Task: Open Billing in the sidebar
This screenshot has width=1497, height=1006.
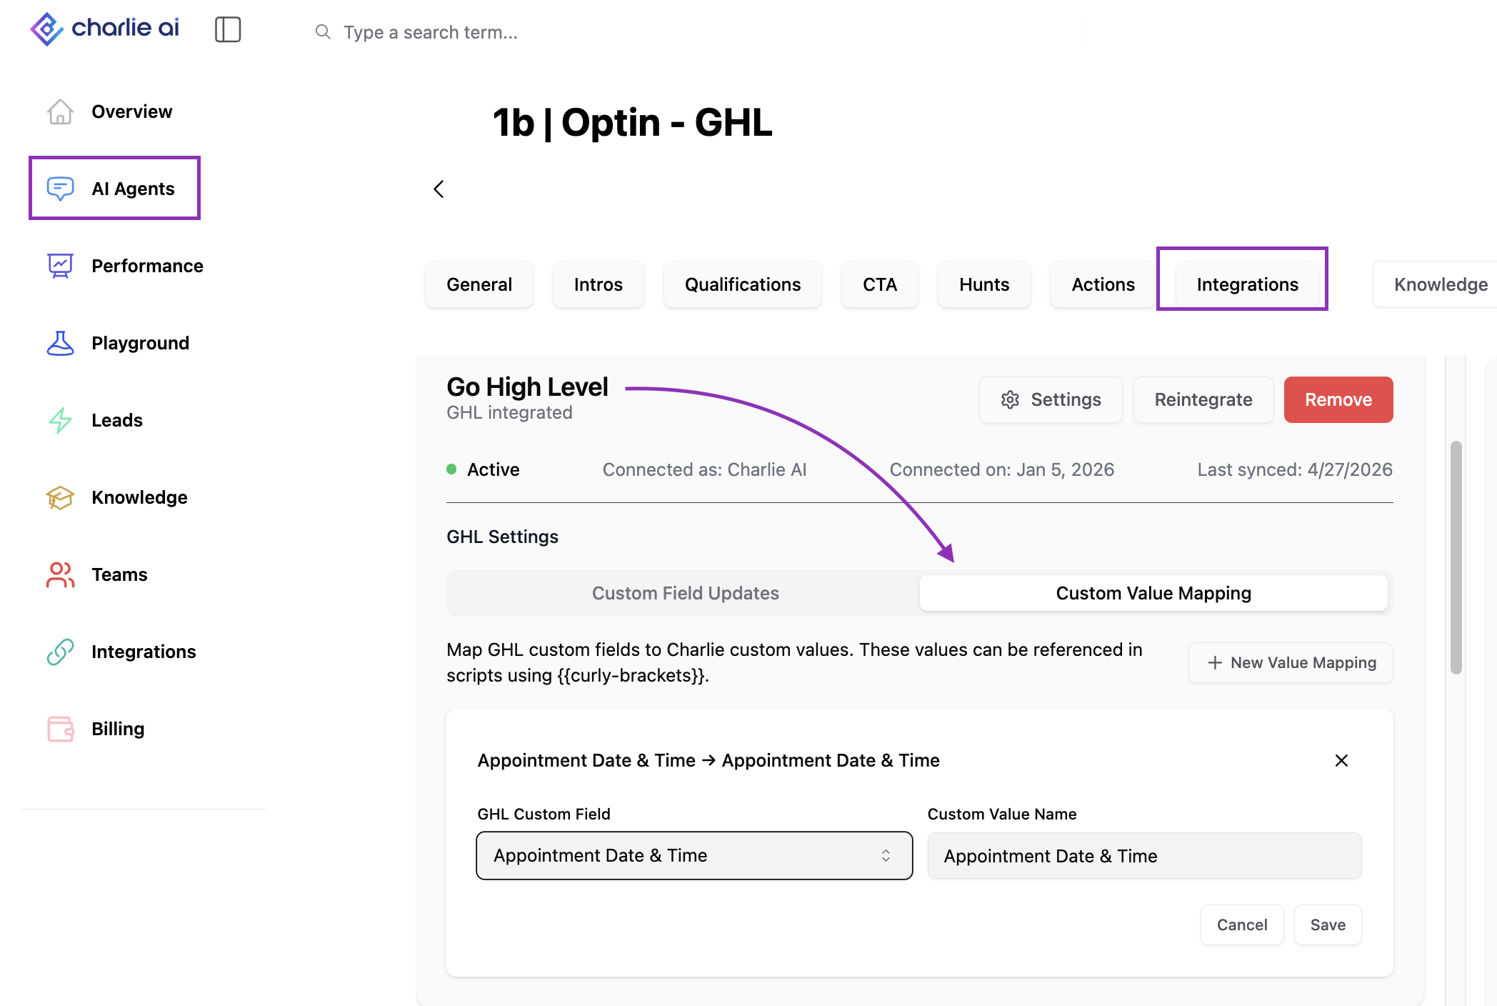Action: tap(96, 729)
